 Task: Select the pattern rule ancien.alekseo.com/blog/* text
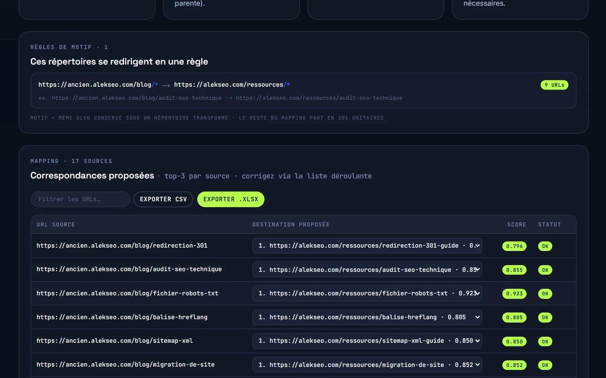coord(98,85)
